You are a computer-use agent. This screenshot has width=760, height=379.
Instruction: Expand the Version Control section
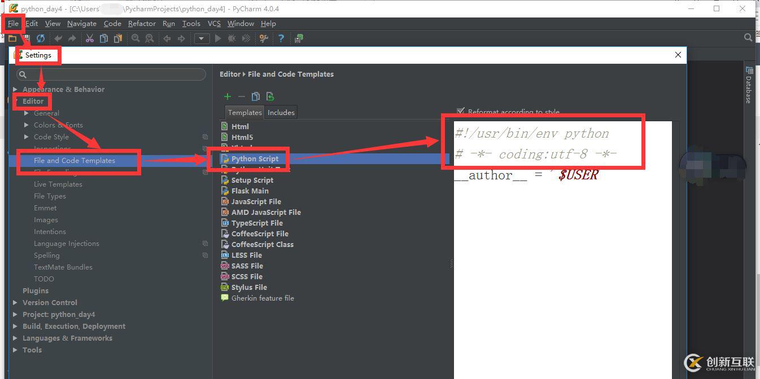tap(15, 302)
